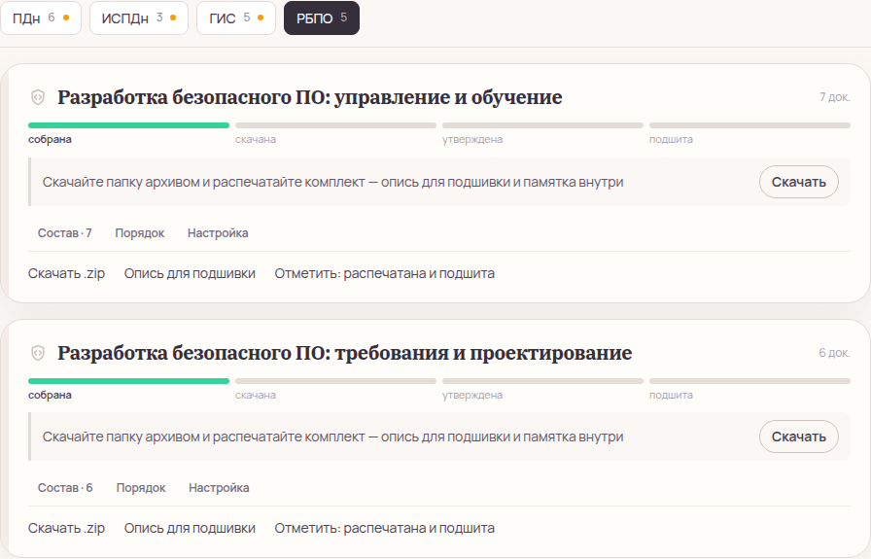This screenshot has height=559, width=871.
Task: Click title 'Разработка безопасного ПО: требования и проектирование'
Action: pyautogui.click(x=345, y=353)
